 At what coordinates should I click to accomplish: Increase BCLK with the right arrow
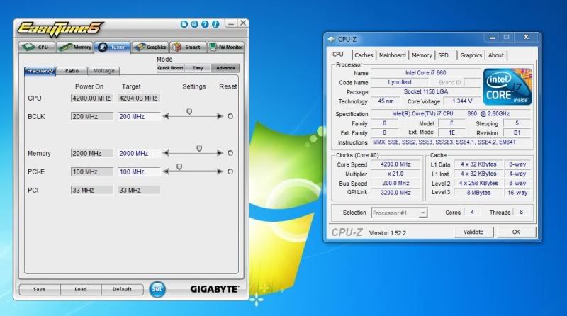(220, 116)
